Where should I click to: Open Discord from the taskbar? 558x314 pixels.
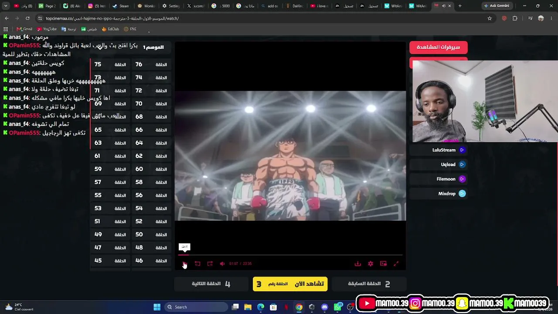pyautogui.click(x=324, y=307)
